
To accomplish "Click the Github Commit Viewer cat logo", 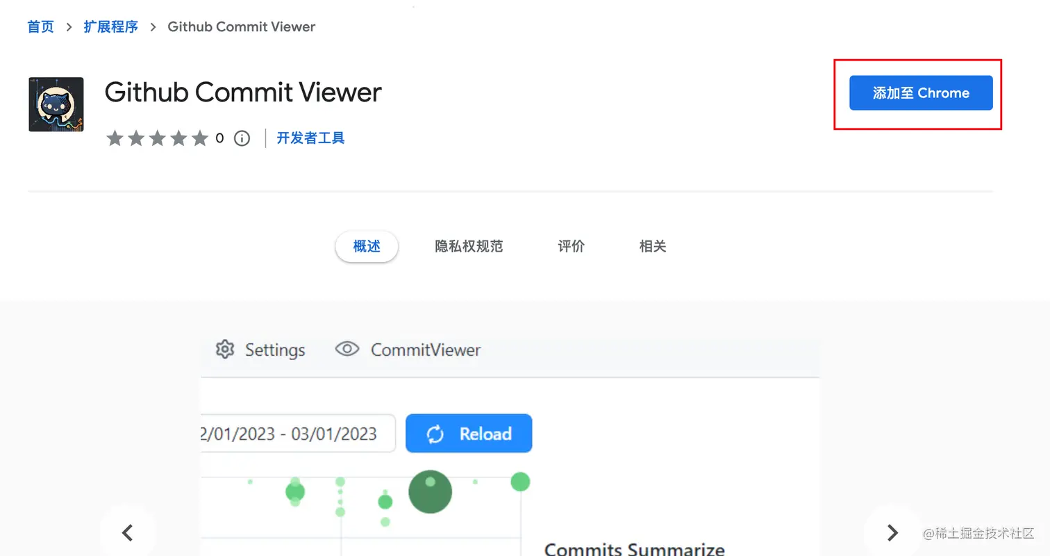I will click(x=56, y=104).
